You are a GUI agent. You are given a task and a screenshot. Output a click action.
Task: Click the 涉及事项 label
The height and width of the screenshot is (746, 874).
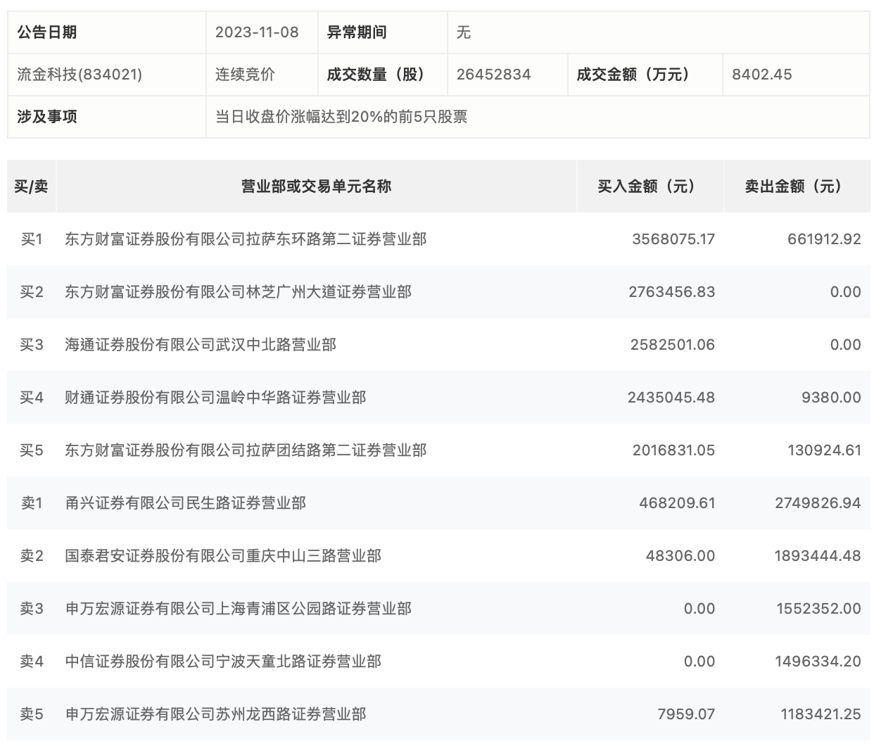(47, 117)
